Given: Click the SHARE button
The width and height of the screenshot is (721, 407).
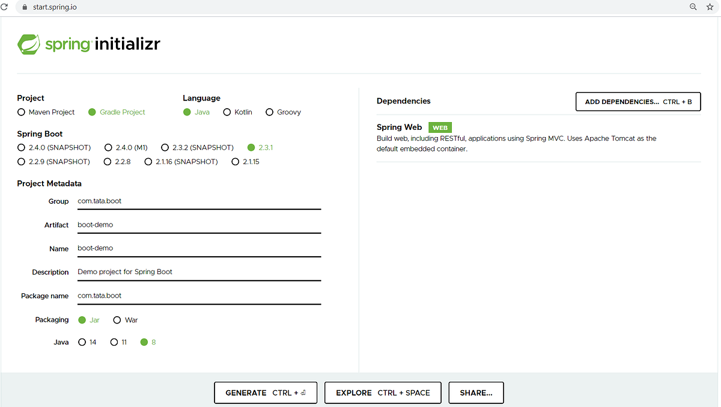Looking at the screenshot, I should pyautogui.click(x=476, y=393).
